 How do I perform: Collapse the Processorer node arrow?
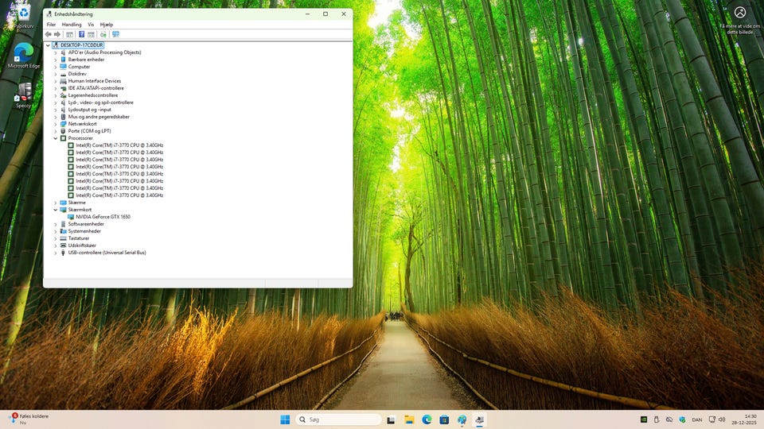pyautogui.click(x=56, y=138)
